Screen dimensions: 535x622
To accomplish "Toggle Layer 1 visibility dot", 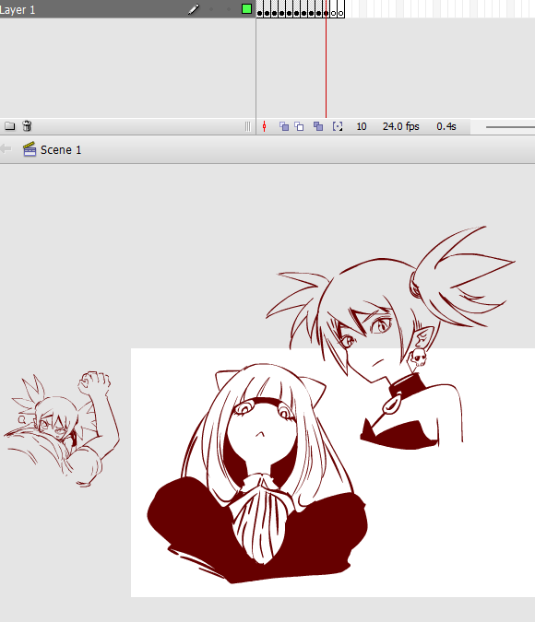I will pyautogui.click(x=211, y=9).
